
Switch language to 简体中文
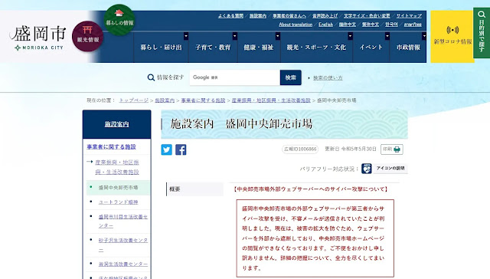tap(347, 25)
